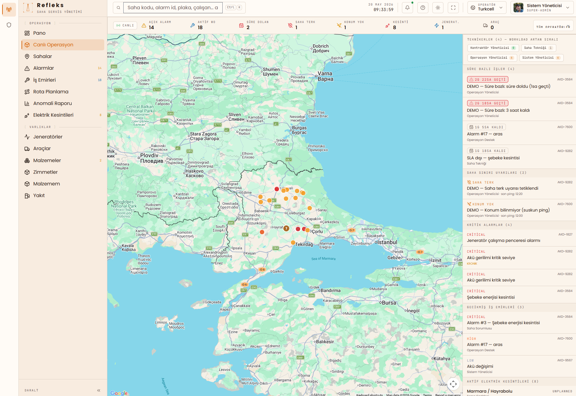Screen dimensions: 576x396
Task: Enter fullscreen mode via header icon
Action: click(x=453, y=8)
